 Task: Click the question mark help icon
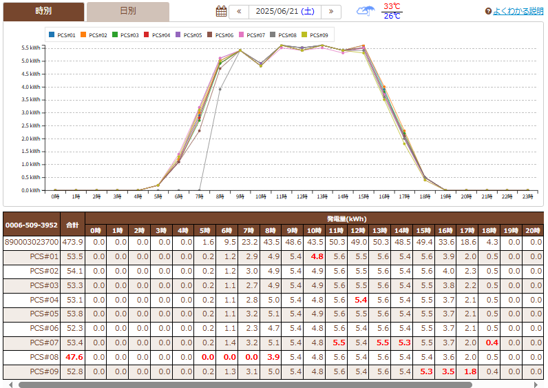click(488, 11)
